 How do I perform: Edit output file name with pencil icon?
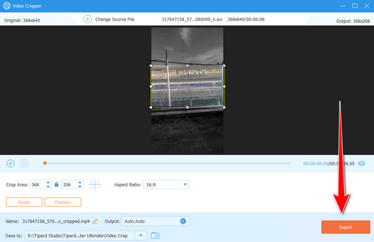coord(95,221)
